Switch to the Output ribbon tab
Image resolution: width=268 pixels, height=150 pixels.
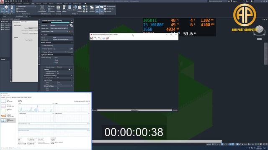(x=45, y=4)
